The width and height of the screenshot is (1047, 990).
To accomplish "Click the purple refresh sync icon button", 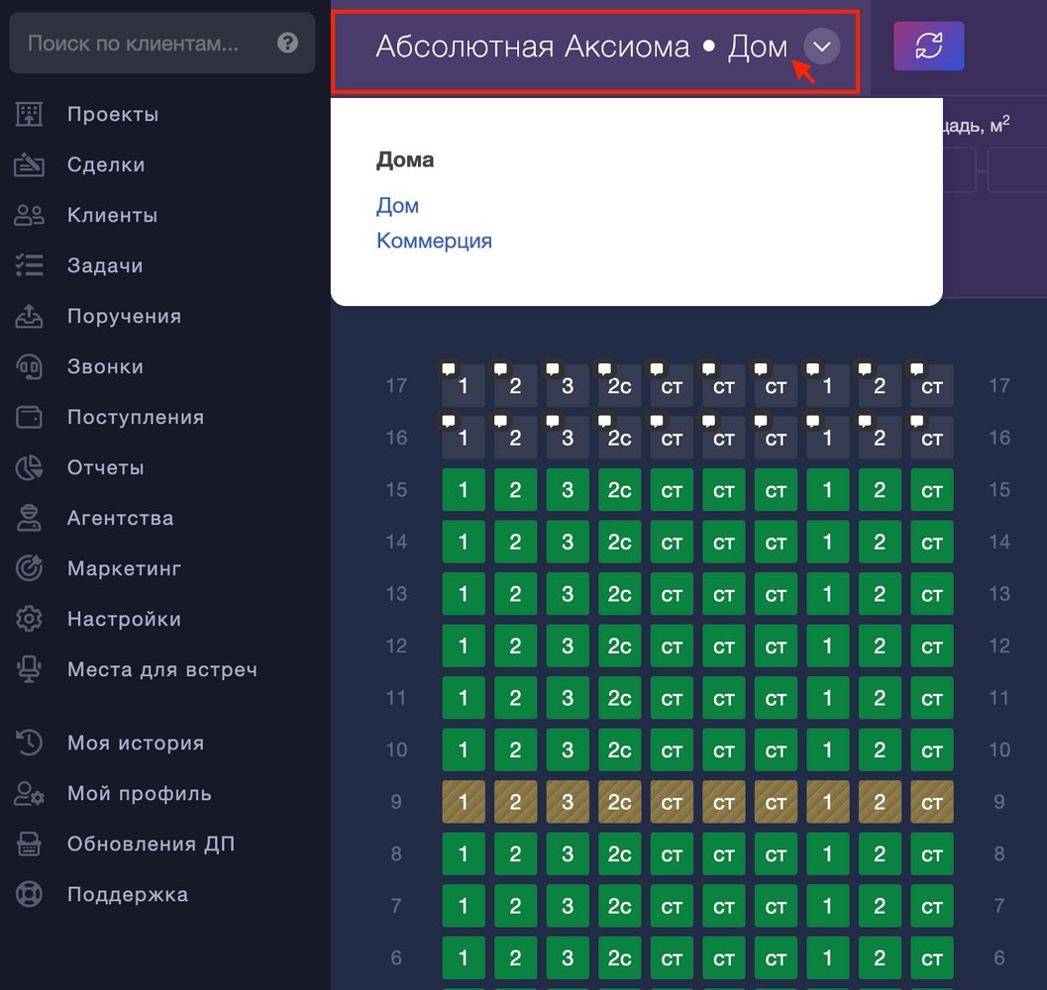I will click(x=928, y=47).
